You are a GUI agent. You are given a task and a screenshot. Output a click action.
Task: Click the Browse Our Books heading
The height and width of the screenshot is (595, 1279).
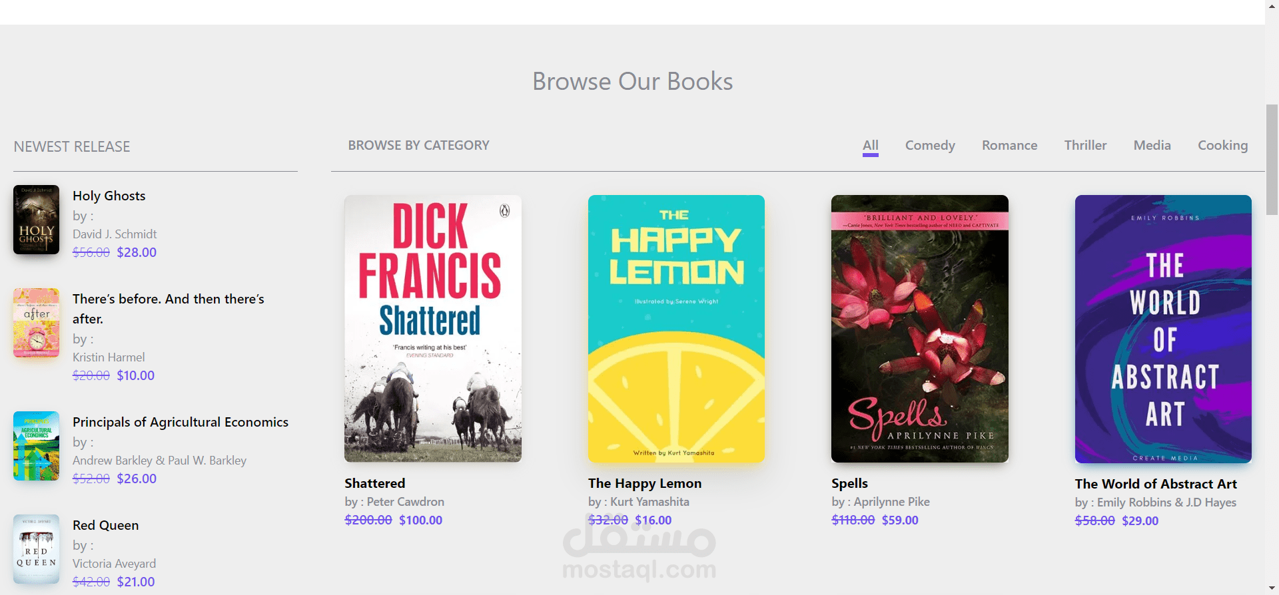point(632,81)
